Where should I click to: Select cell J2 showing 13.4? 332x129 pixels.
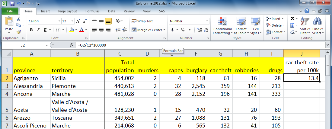click(x=302, y=78)
